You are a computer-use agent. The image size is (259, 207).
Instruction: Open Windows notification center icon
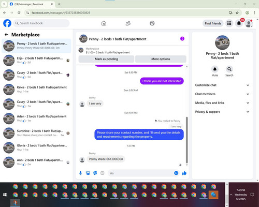click(x=252, y=195)
